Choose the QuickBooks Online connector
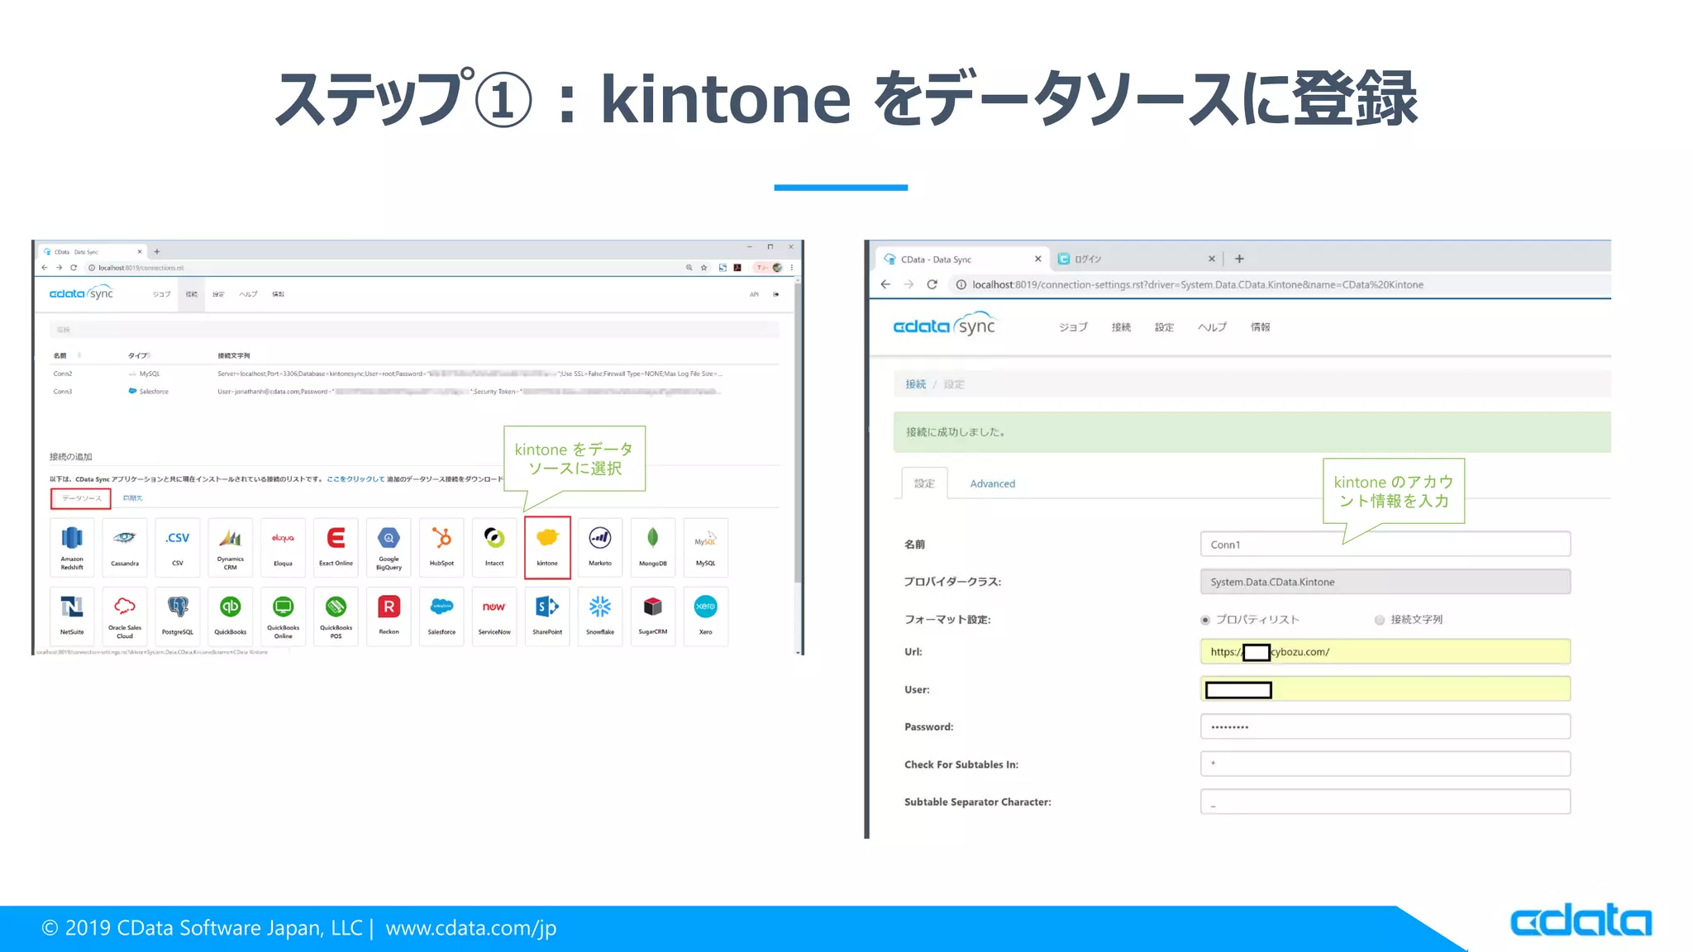 (x=283, y=616)
